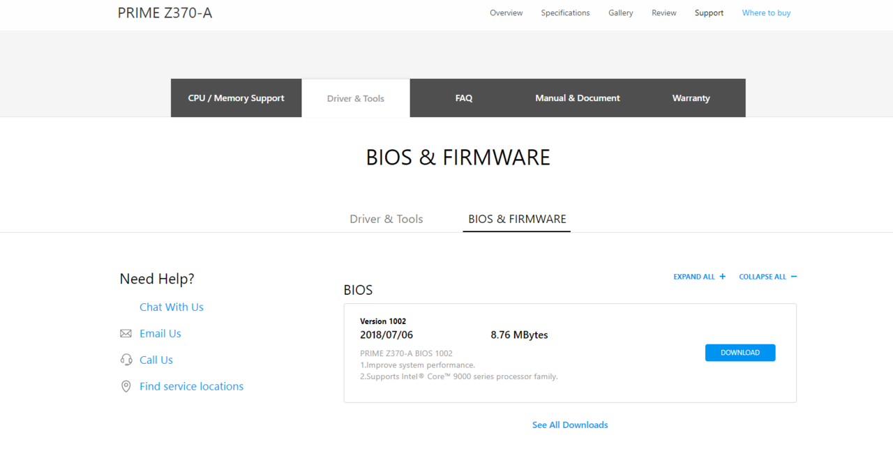Click the large BIOS & FIRMWARE page heading

pyautogui.click(x=458, y=158)
